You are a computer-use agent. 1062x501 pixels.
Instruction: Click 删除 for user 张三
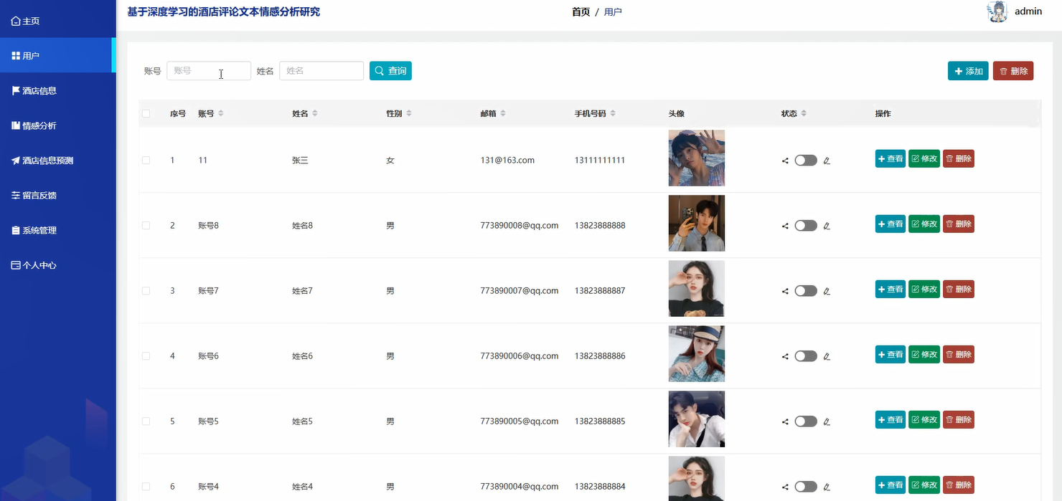[959, 158]
